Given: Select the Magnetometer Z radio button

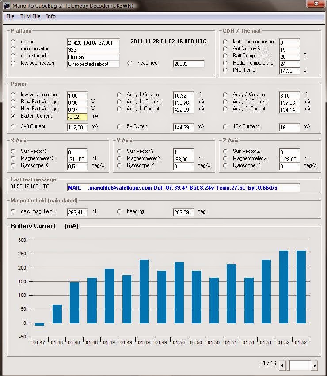Looking at the screenshot, I should pyautogui.click(x=225, y=158).
